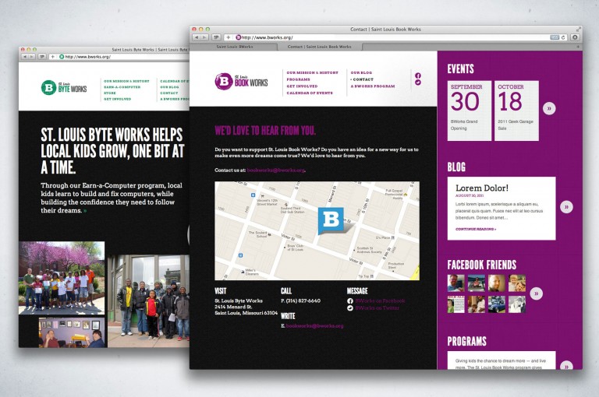Open Our Blog in the Byte Works navigation
Image resolution: width=599 pixels, height=397 pixels.
pos(169,87)
